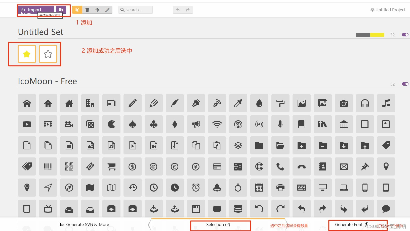Viewport: 410px width, 231px height.
Task: Select the bank library building icon
Action: point(344,124)
